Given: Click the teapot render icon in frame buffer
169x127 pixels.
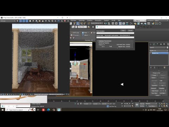Looking at the screenshot, I should (x=68, y=21).
